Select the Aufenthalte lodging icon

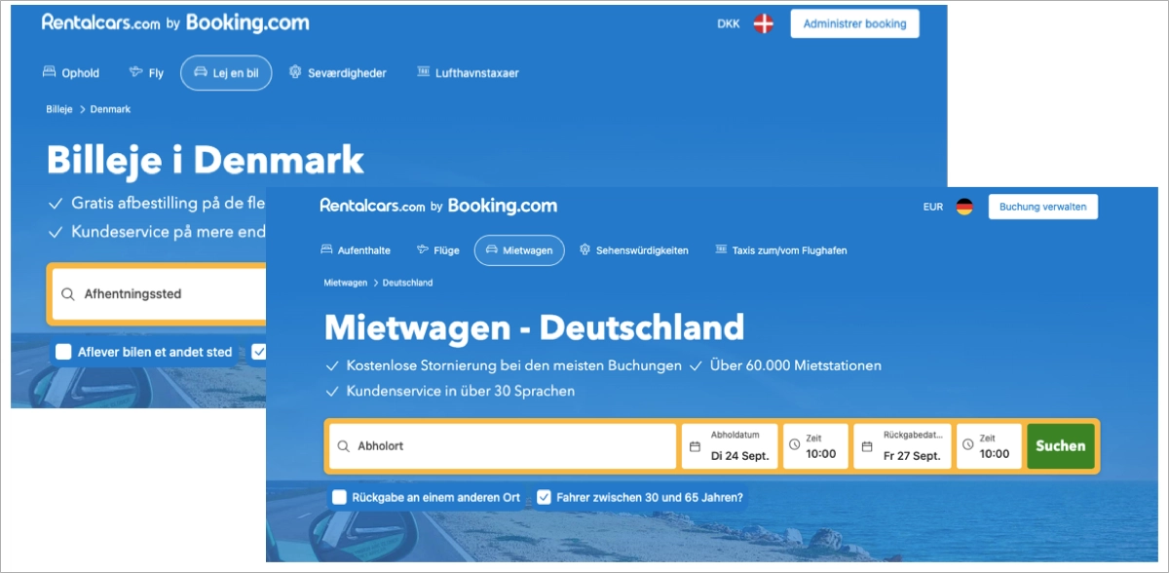324,249
